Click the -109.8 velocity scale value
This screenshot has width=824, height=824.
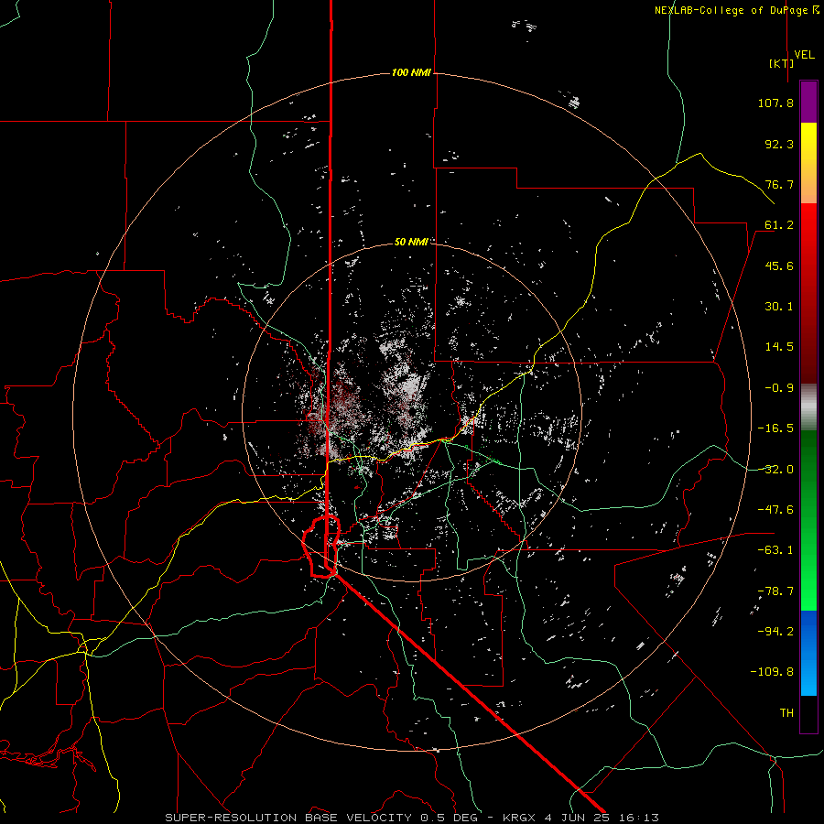(x=772, y=672)
